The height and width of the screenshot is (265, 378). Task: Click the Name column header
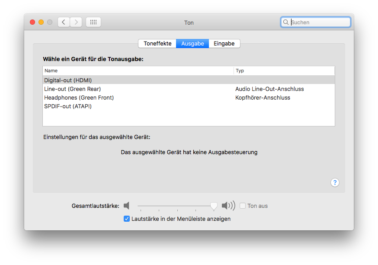pyautogui.click(x=138, y=71)
